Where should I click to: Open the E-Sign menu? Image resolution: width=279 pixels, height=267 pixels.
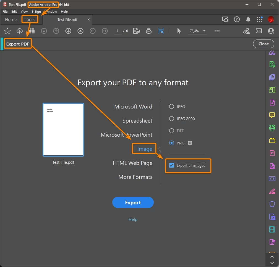(x=36, y=12)
